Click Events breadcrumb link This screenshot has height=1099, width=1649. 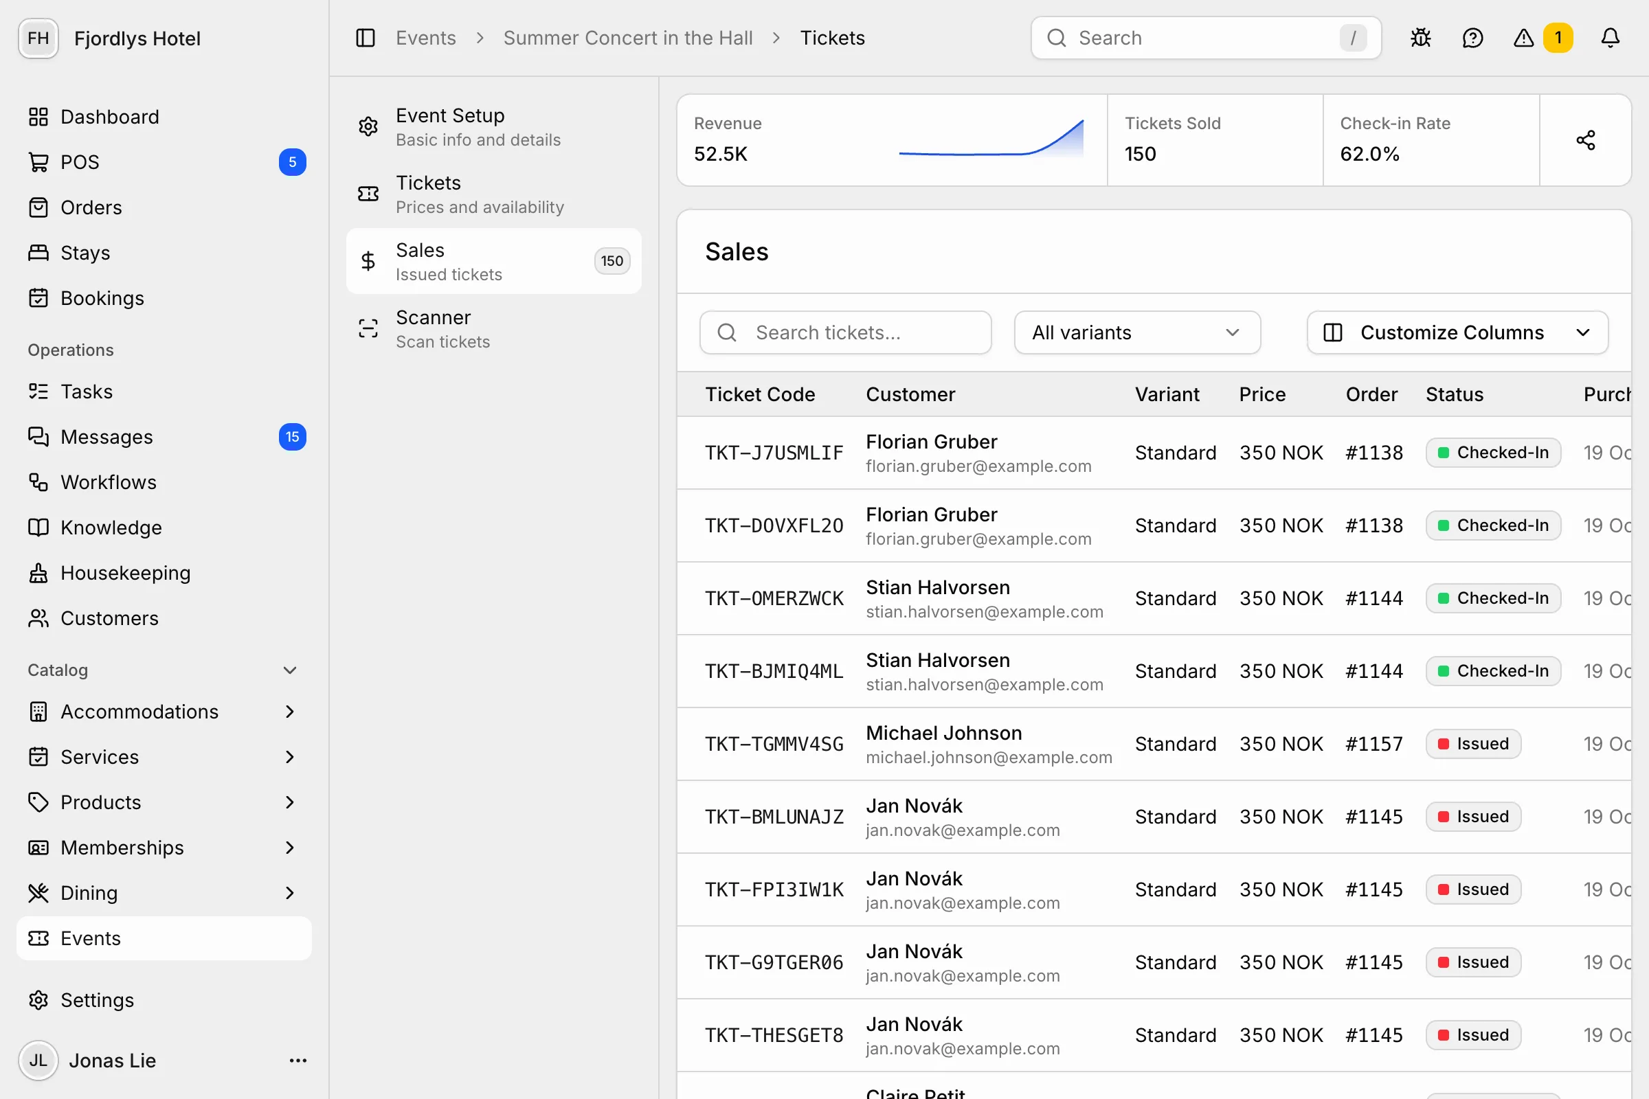[425, 38]
